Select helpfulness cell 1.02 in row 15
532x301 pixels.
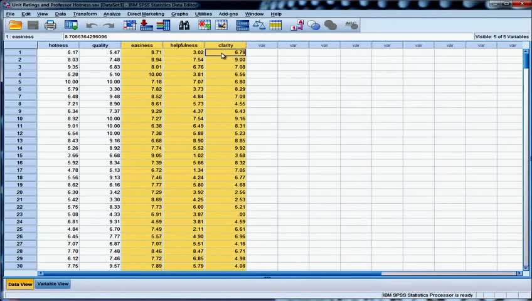click(x=184, y=156)
